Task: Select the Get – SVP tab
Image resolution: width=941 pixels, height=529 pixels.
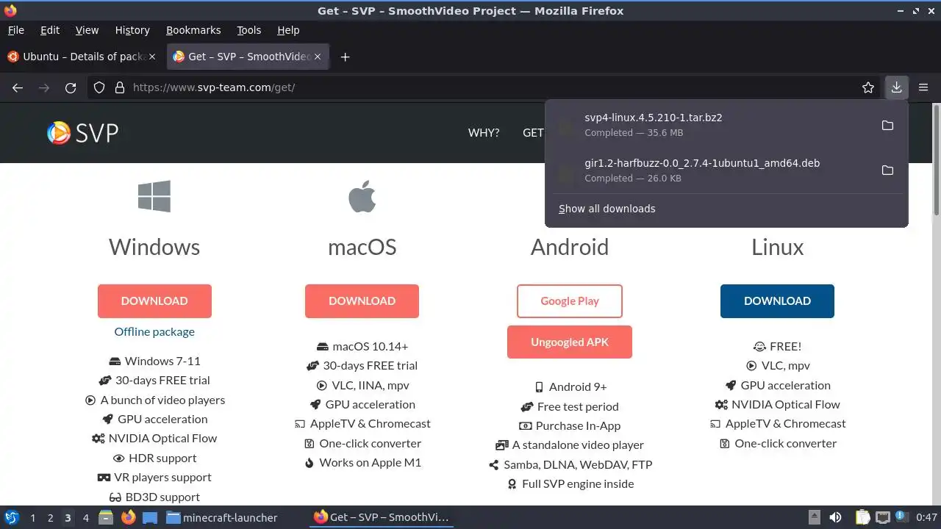Action: [x=246, y=57]
